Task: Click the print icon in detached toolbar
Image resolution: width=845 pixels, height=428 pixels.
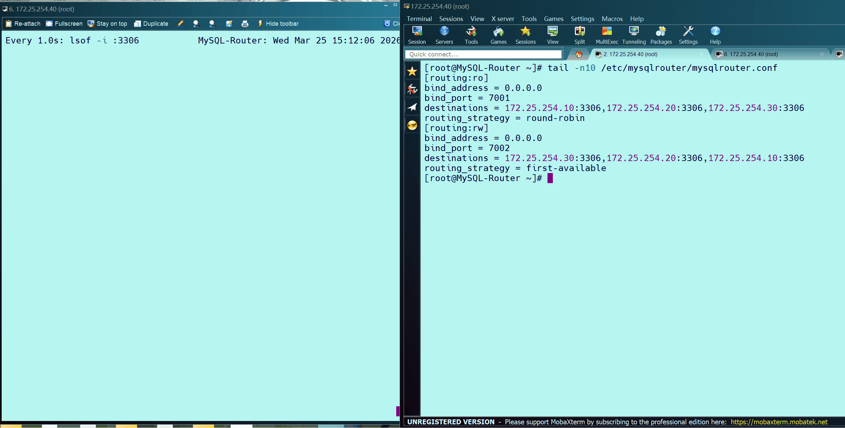Action: (245, 24)
